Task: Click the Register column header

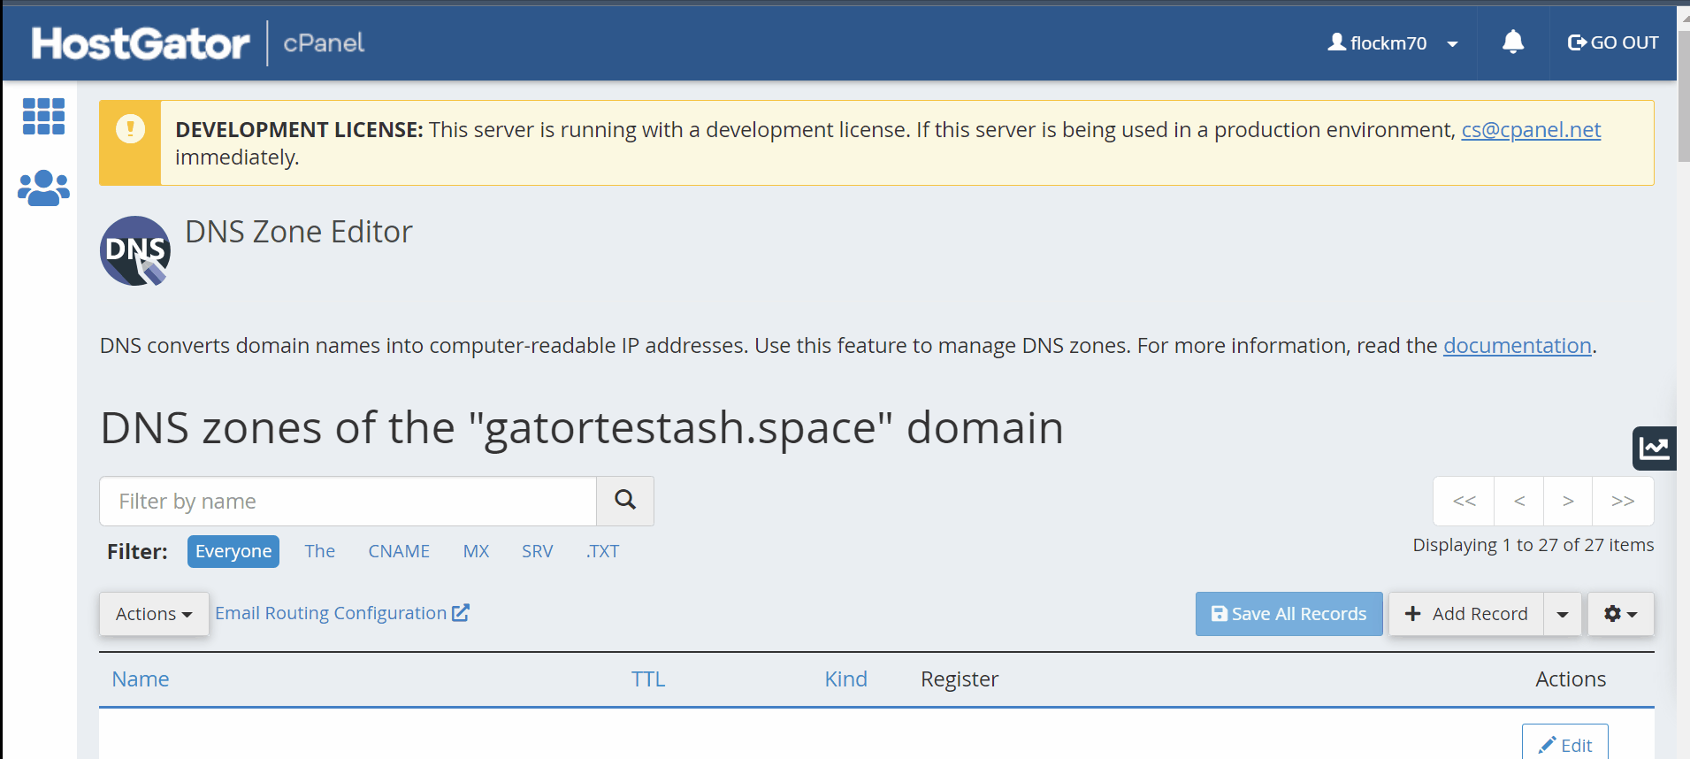Action: pyautogui.click(x=960, y=679)
